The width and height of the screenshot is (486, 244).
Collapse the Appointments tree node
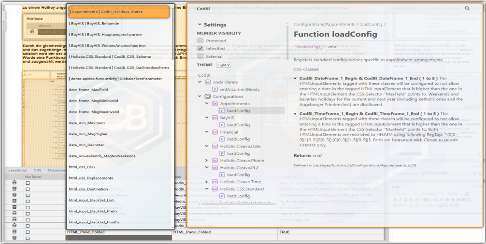pyautogui.click(x=207, y=104)
